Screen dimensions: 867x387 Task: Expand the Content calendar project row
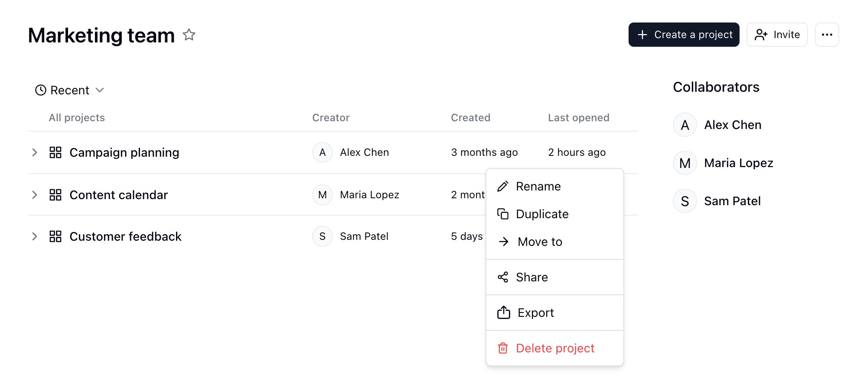coord(35,195)
